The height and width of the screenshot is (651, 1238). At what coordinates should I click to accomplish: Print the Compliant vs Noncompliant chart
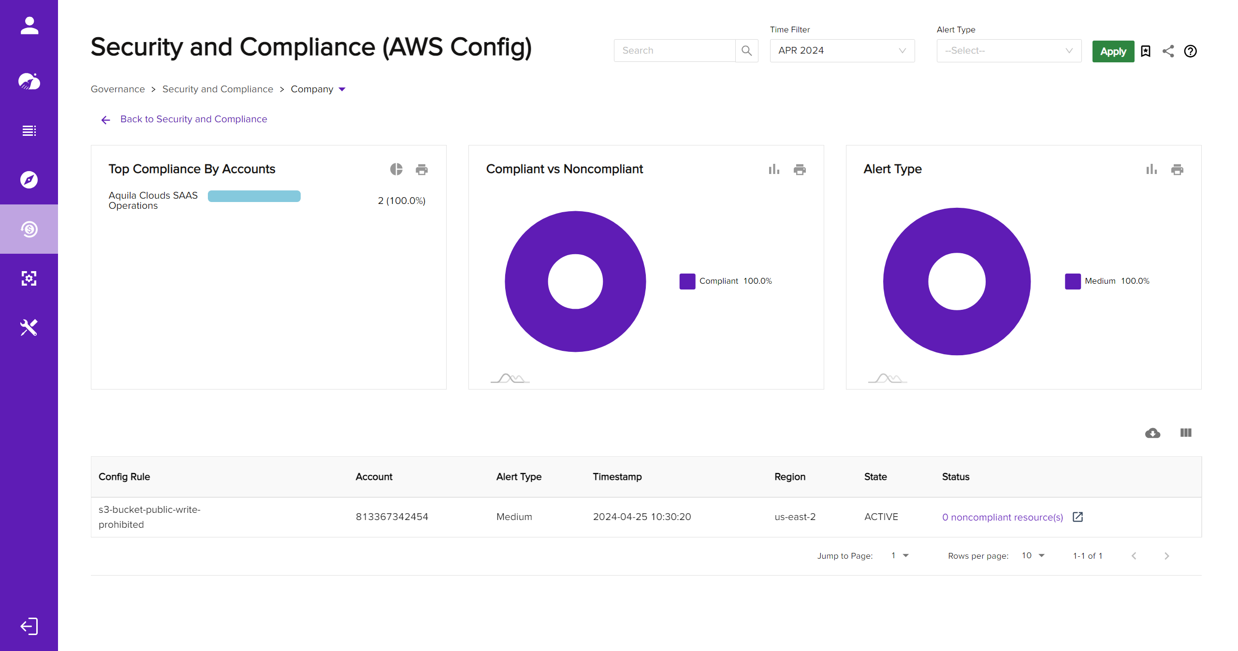point(800,170)
